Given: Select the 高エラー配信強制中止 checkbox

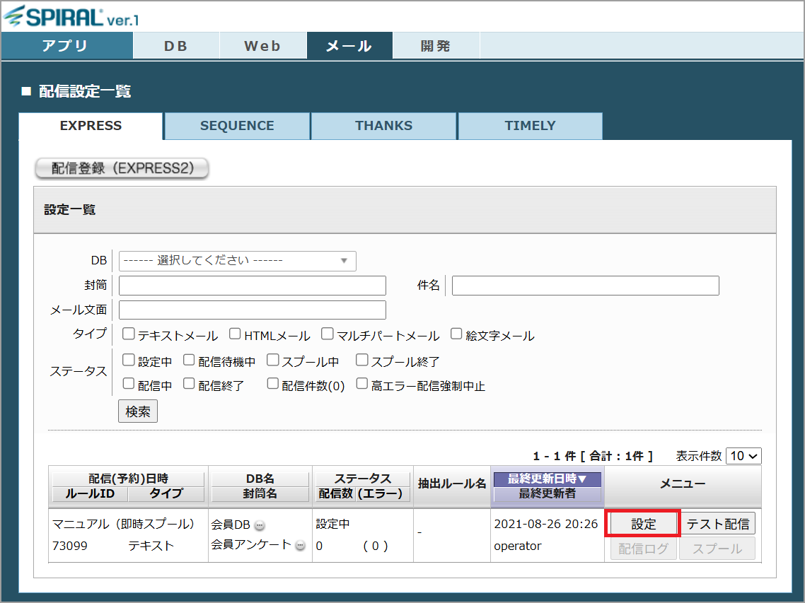Looking at the screenshot, I should point(361,383).
